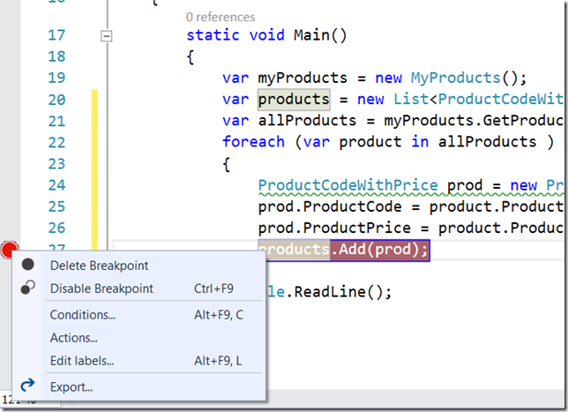Collapse the Main method outlining box
The image size is (568, 412).
108,36
